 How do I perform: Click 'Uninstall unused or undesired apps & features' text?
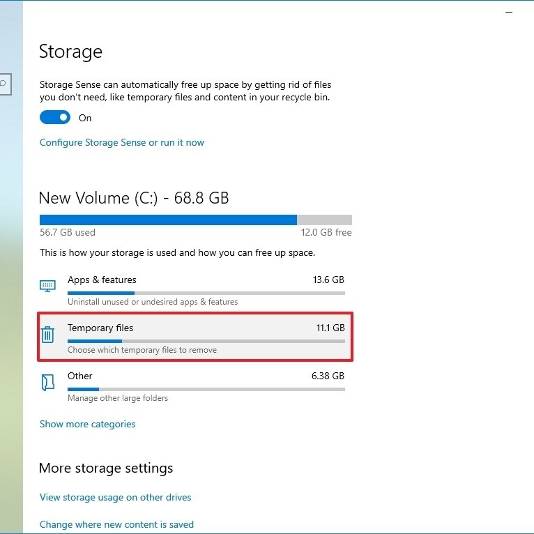coord(153,302)
